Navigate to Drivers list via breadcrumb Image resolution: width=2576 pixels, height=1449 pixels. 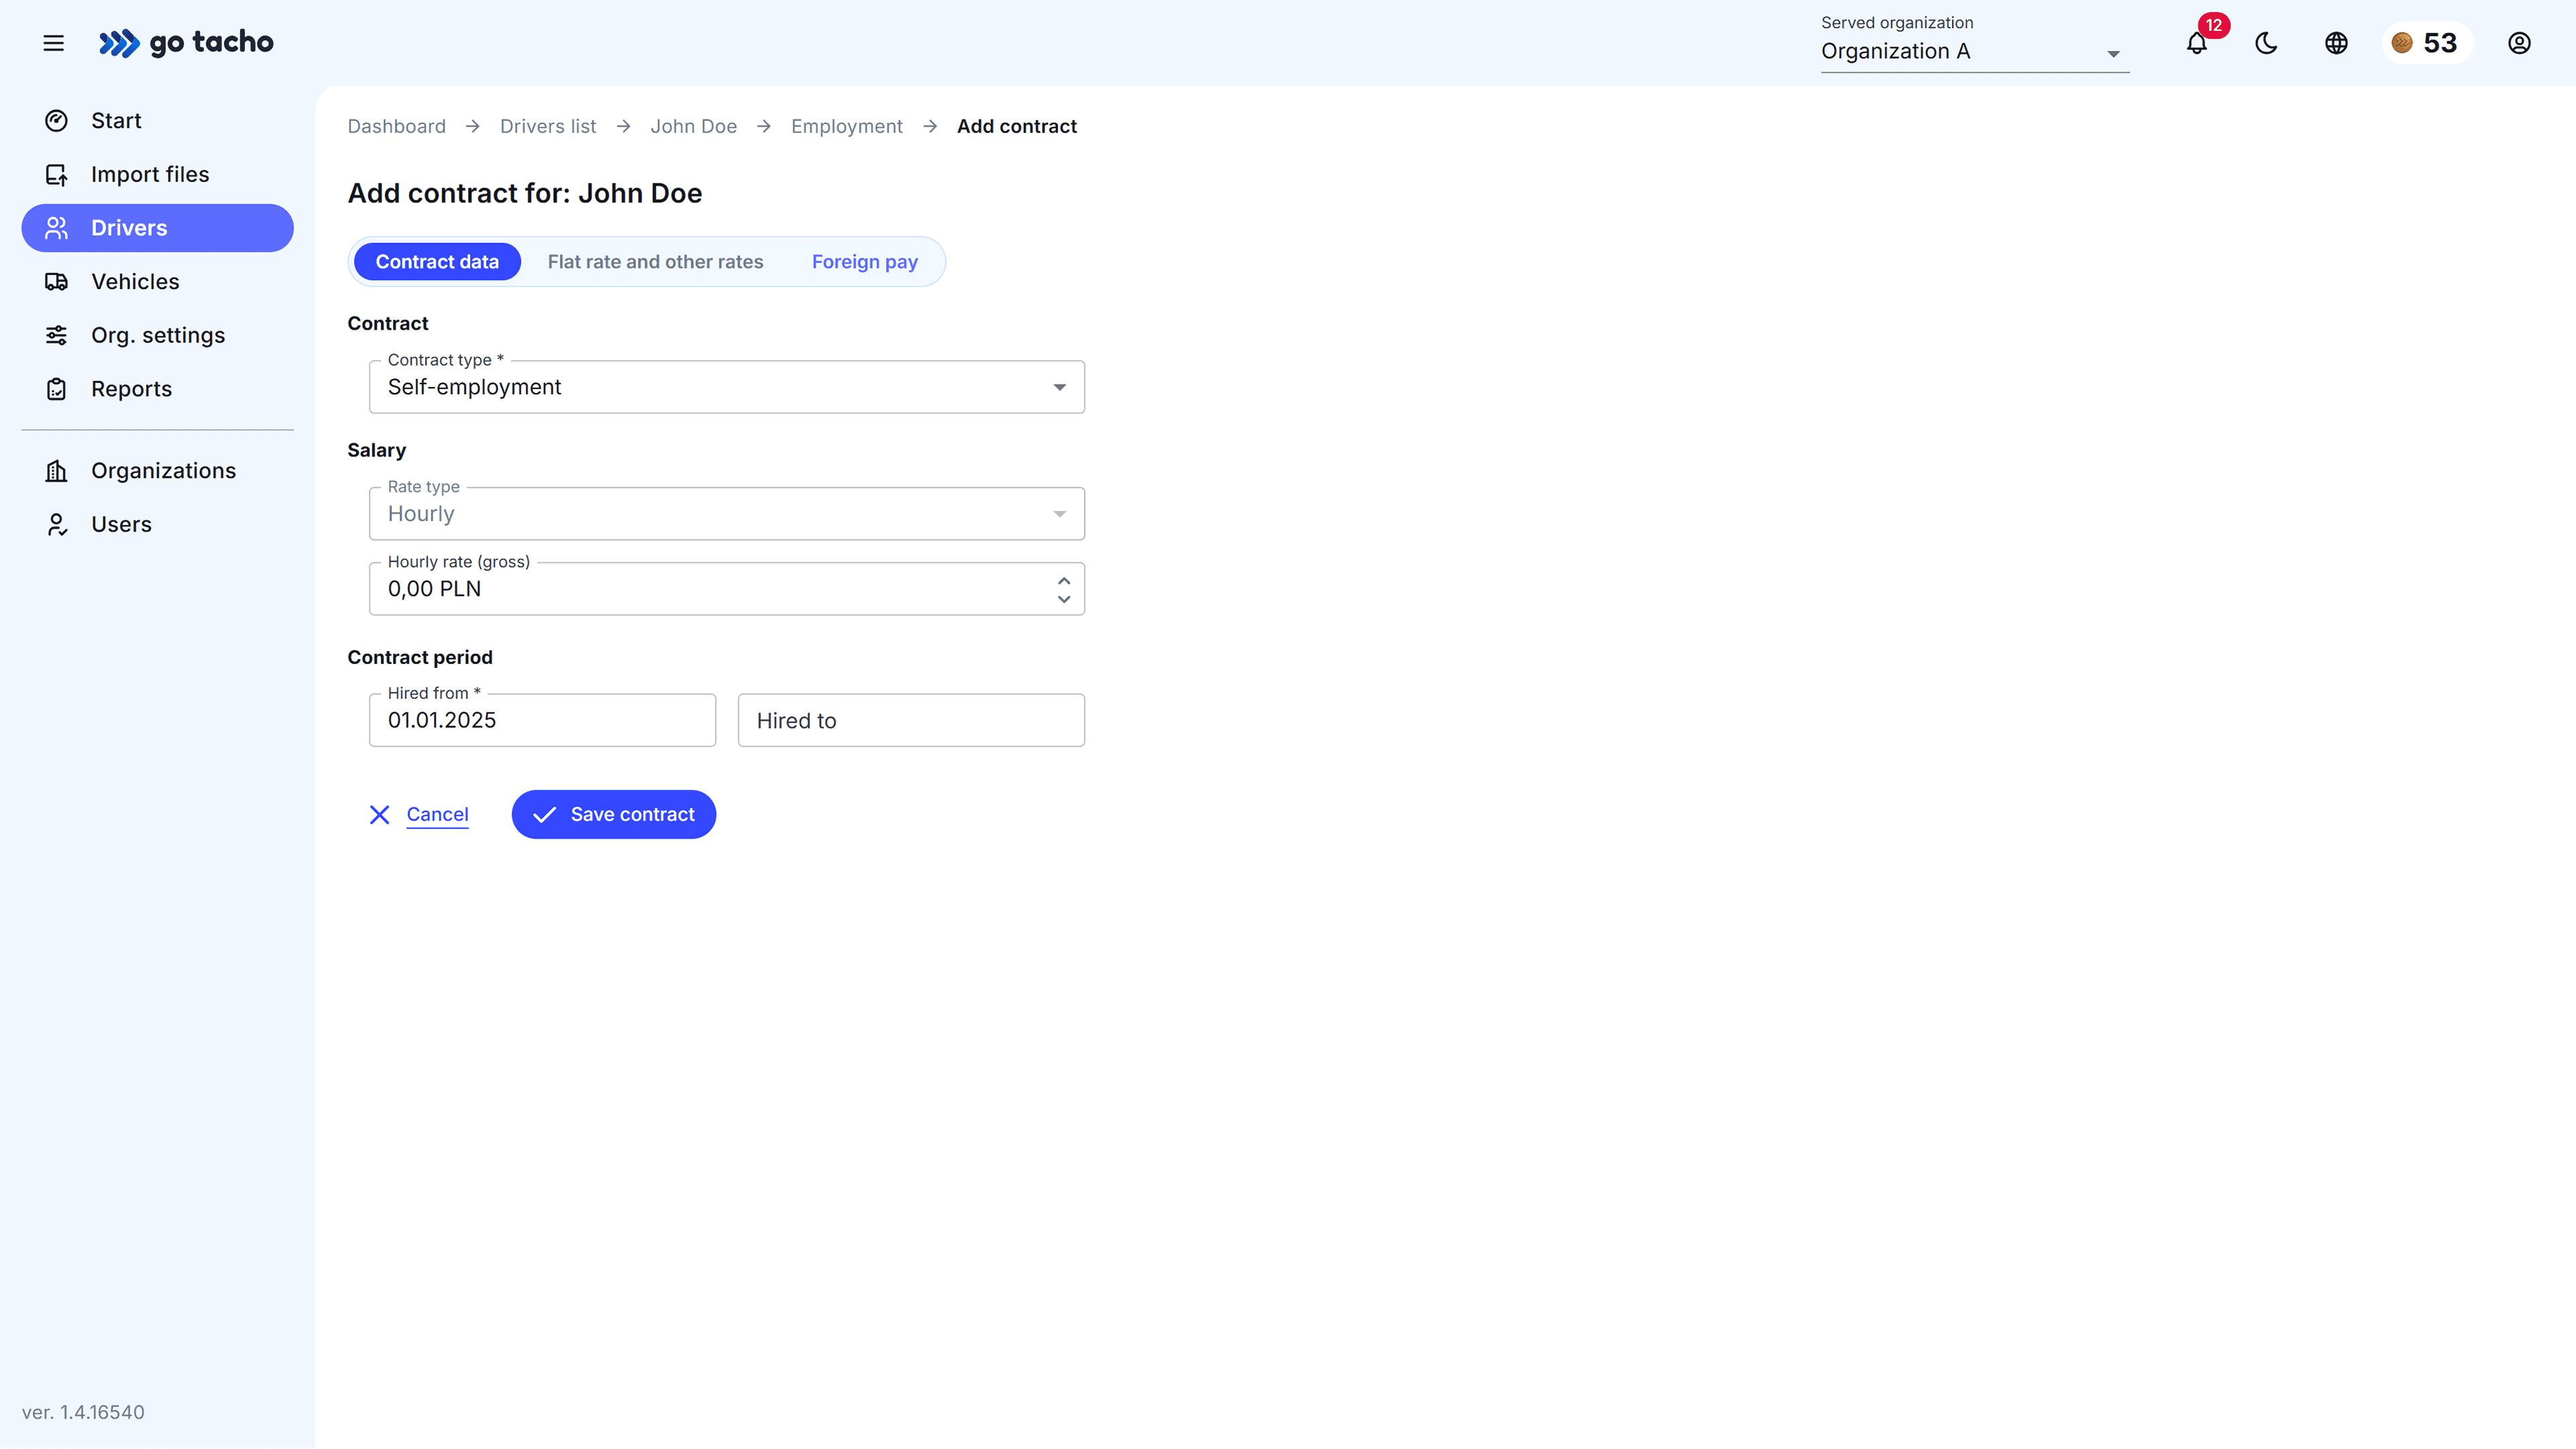[547, 126]
